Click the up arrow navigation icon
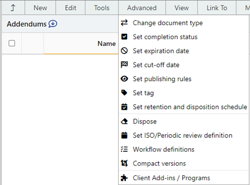250x185 pixels. point(13,8)
